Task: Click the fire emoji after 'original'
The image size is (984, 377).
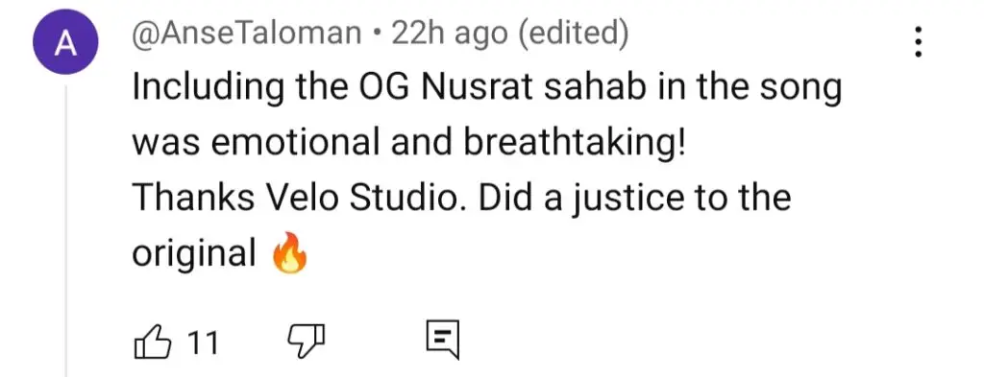Action: [x=289, y=255]
